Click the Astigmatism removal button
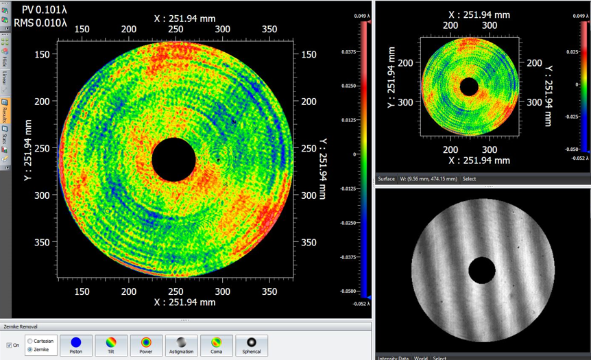The height and width of the screenshot is (360, 591). (x=181, y=345)
